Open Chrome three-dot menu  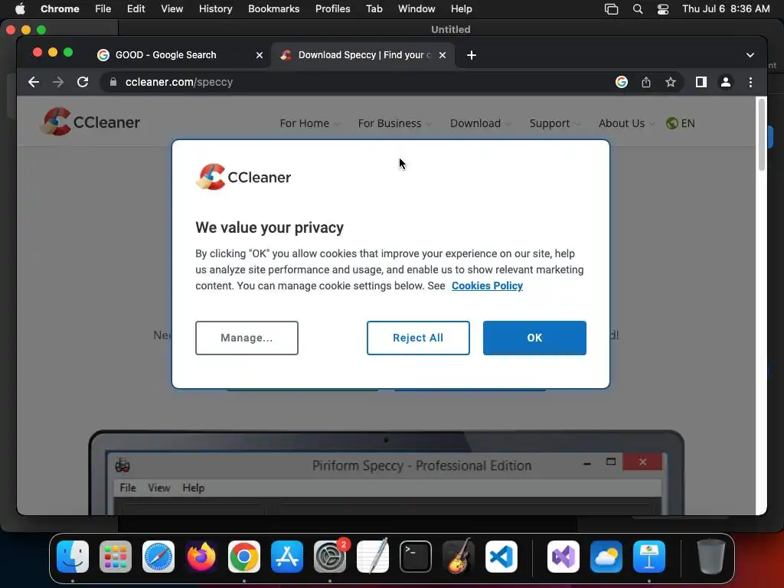pos(750,82)
